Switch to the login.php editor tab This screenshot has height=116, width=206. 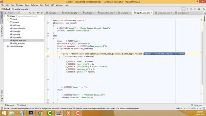coord(124,13)
